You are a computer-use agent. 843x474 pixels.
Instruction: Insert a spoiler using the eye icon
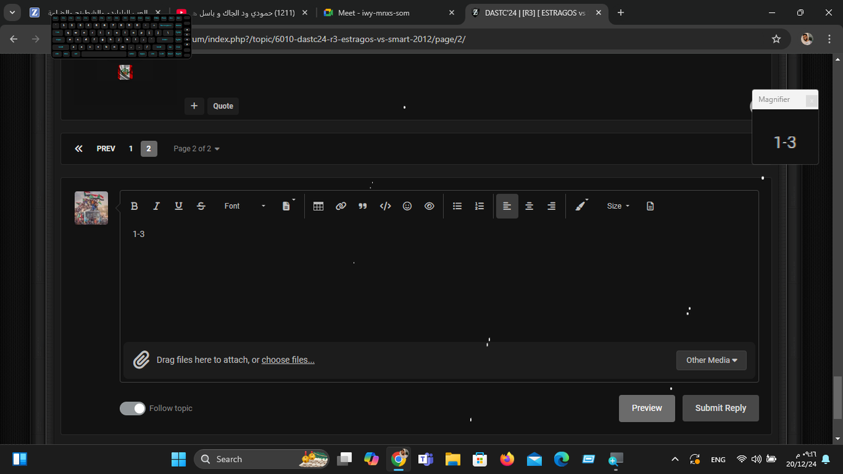point(429,206)
